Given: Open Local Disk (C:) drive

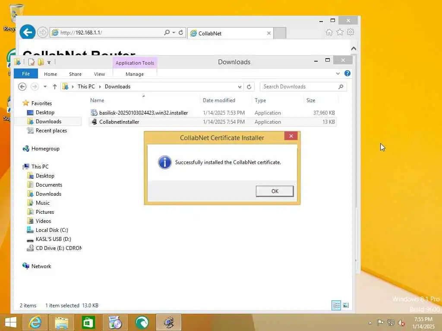Looking at the screenshot, I should click(x=52, y=230).
